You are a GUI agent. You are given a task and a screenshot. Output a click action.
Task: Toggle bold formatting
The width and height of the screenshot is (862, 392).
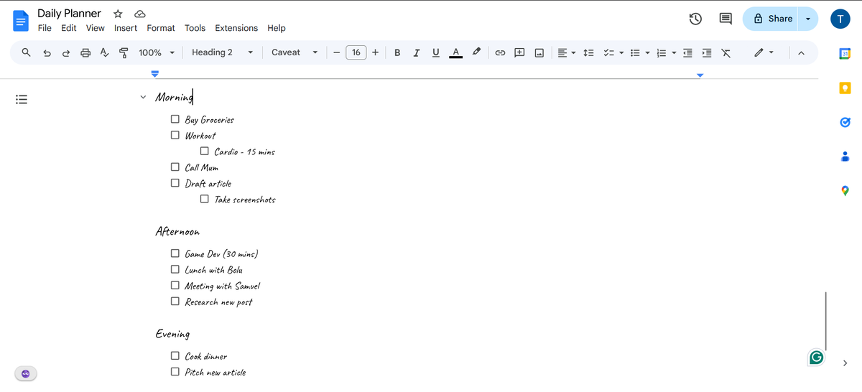[397, 52]
